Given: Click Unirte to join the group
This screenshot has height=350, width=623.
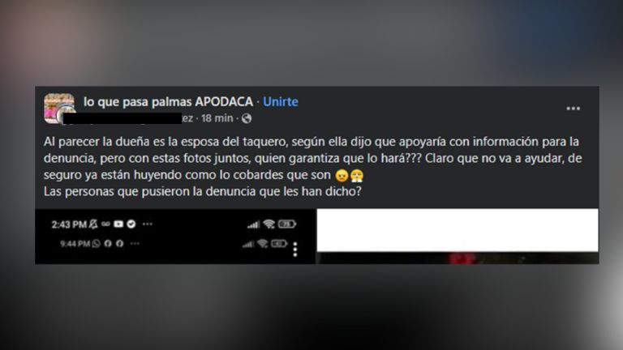Looking at the screenshot, I should pyautogui.click(x=281, y=101).
